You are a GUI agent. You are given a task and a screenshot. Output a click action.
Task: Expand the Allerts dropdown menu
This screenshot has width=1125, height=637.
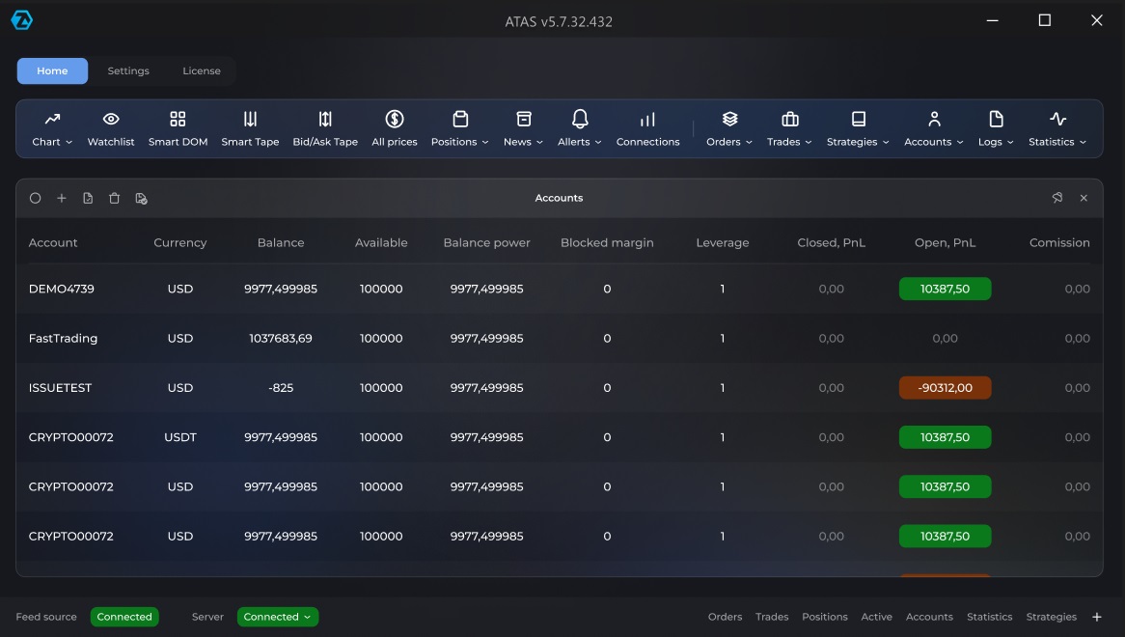(579, 128)
